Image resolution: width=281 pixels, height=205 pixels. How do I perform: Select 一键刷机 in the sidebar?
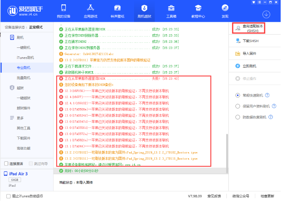point(23,47)
